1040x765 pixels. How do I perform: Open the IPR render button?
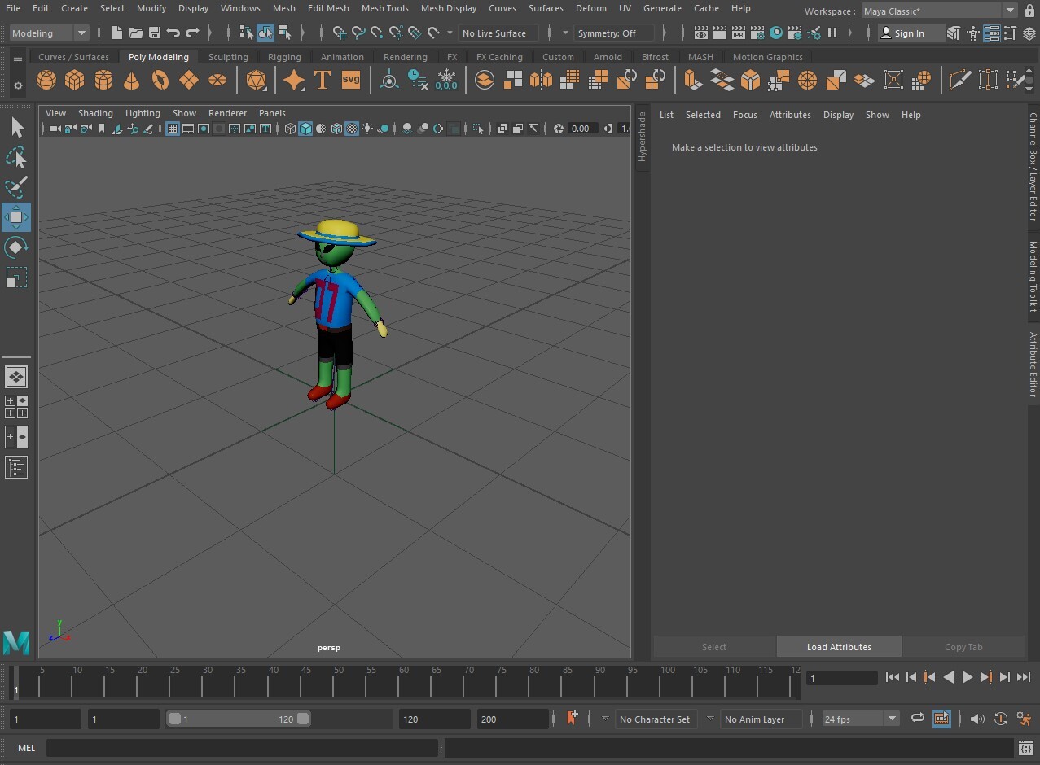point(738,33)
